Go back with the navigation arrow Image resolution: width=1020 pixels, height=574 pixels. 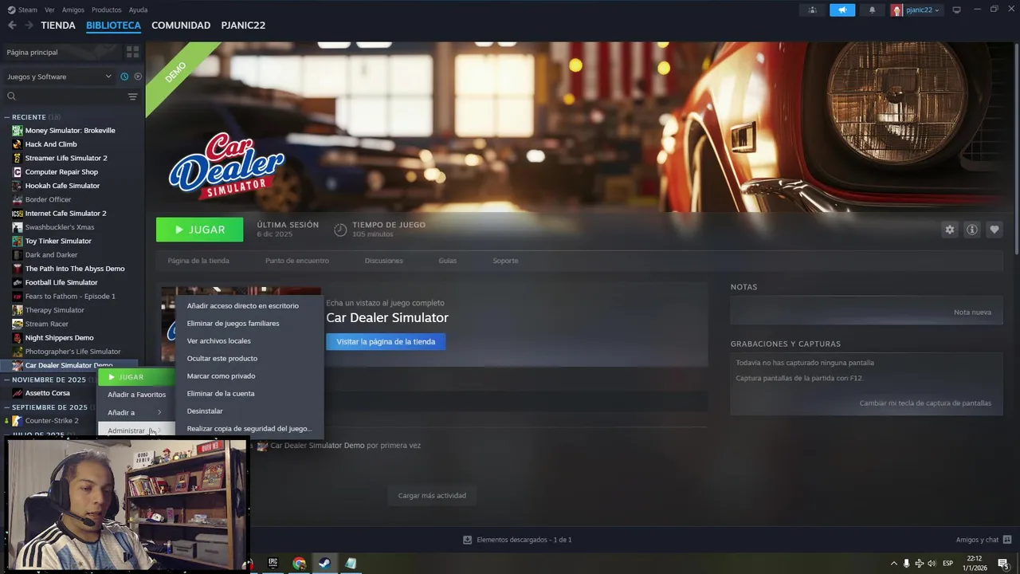click(11, 26)
